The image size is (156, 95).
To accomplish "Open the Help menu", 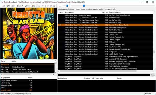I will coord(33,6).
